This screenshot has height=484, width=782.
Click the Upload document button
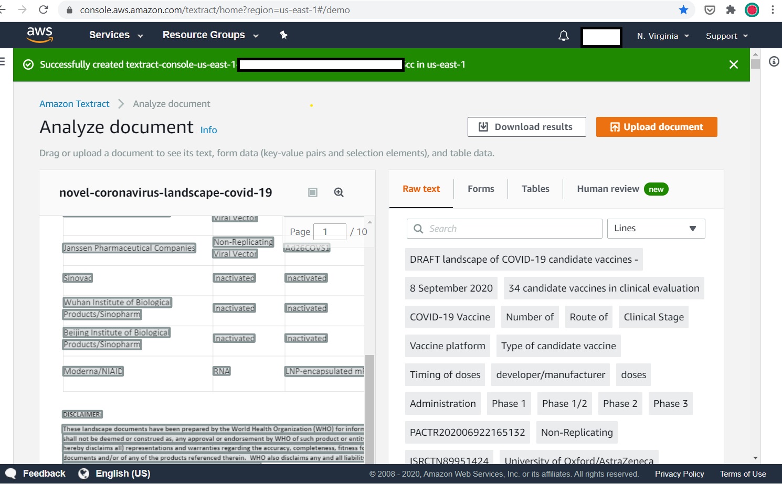click(x=656, y=127)
